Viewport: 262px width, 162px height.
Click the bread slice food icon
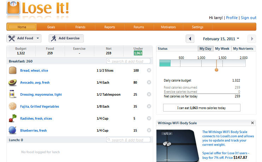click(12, 70)
